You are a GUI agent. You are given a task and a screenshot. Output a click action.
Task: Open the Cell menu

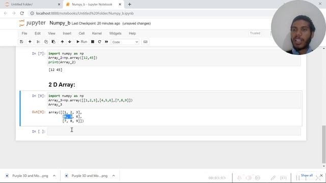pos(81,34)
